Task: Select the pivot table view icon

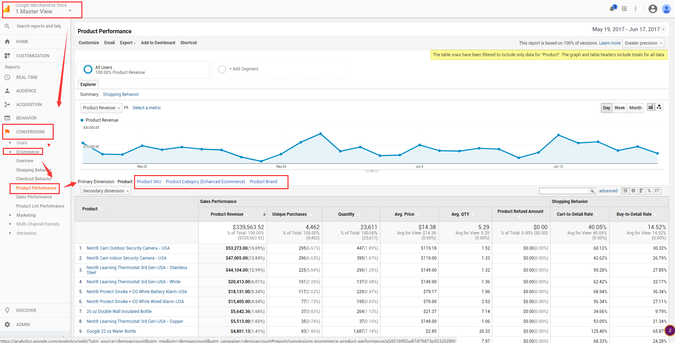Action: tap(657, 191)
